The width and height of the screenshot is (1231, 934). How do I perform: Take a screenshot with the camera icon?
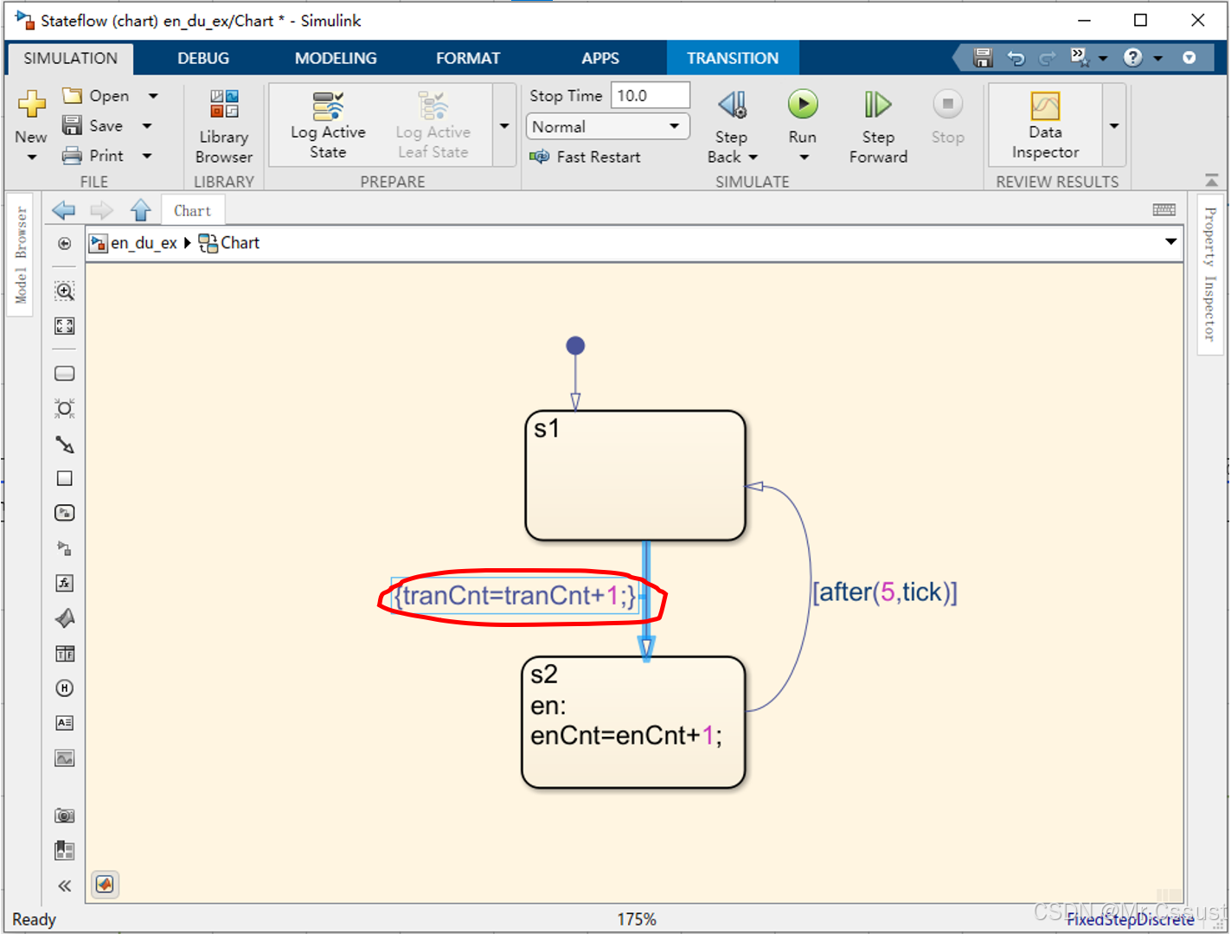(x=64, y=816)
